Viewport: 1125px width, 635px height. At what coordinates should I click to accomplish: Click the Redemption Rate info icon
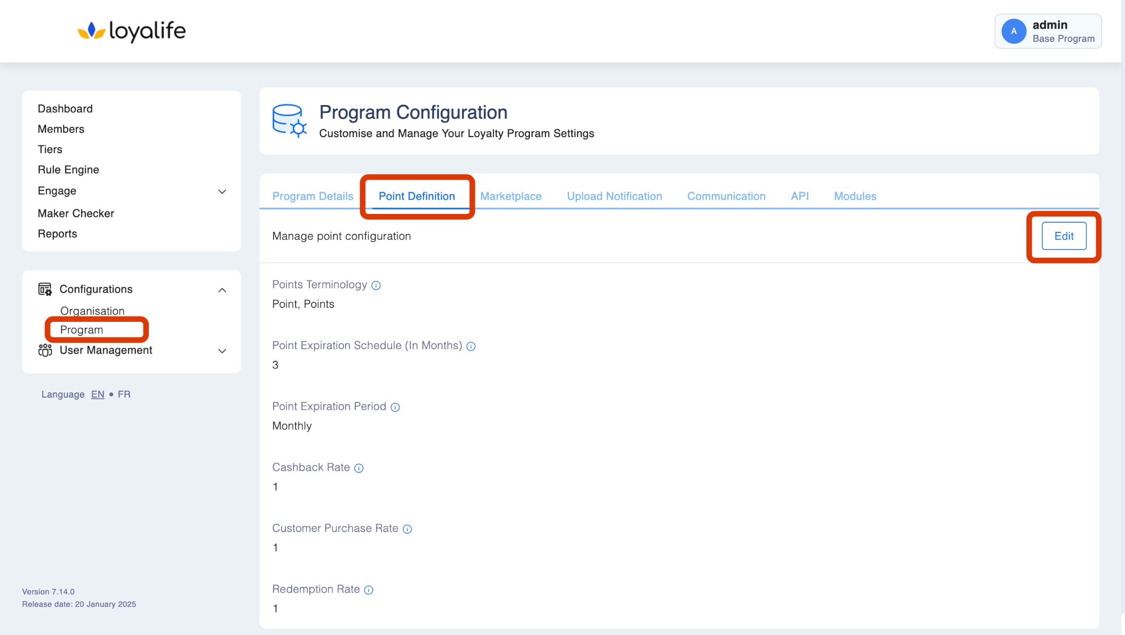pos(369,590)
